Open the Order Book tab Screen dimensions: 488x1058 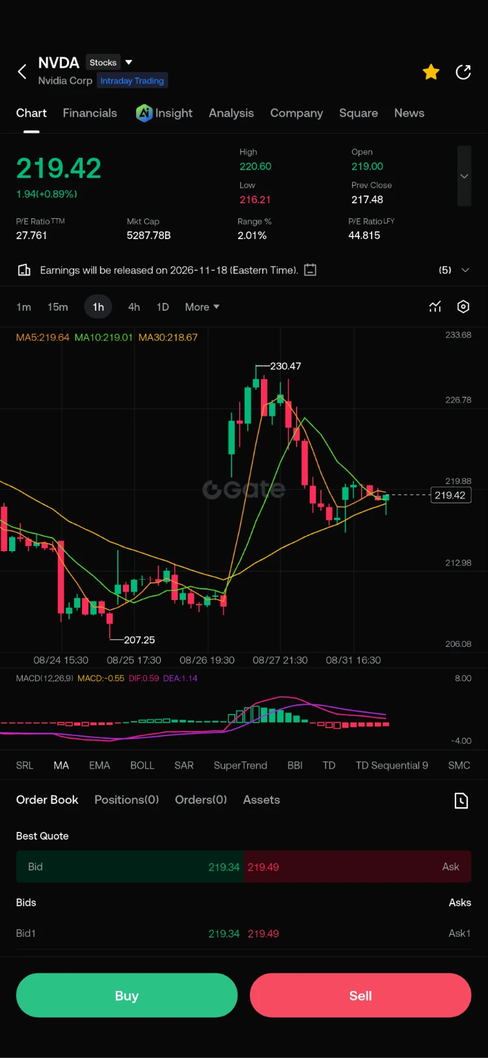pyautogui.click(x=47, y=799)
